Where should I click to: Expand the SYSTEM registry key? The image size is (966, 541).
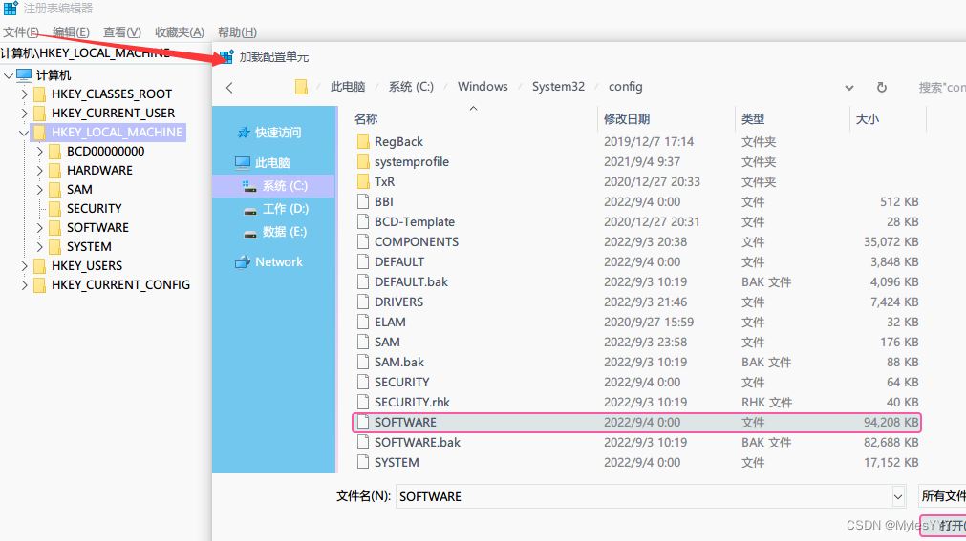point(39,247)
